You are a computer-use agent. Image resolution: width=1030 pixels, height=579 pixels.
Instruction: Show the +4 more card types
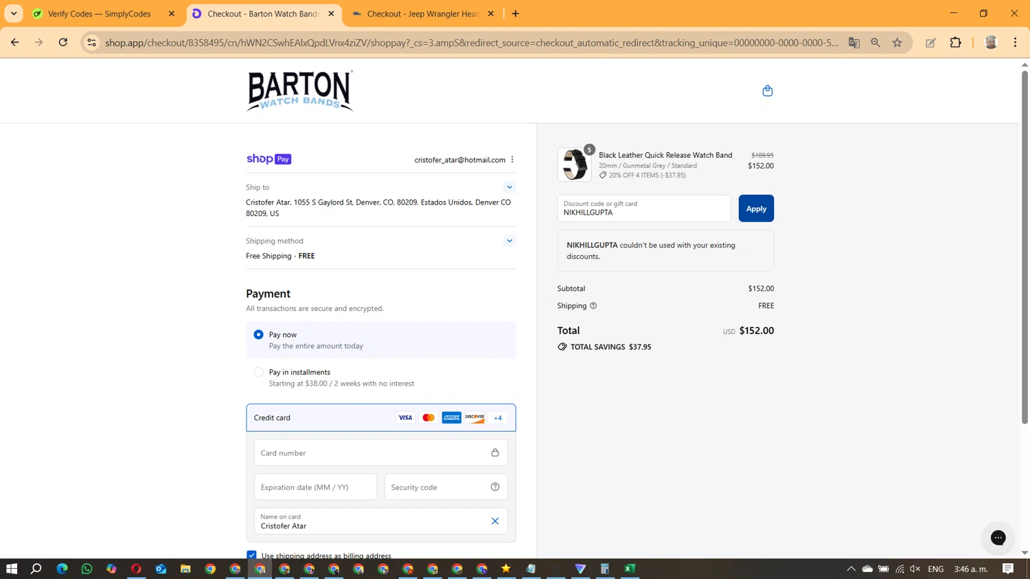coord(498,418)
